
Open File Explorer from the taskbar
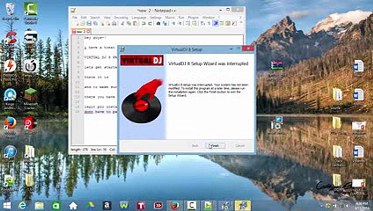point(39,205)
